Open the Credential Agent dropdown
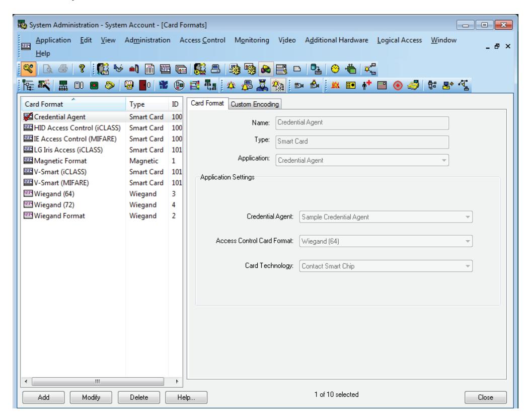Screen dimensions: 531x420 tap(386, 217)
